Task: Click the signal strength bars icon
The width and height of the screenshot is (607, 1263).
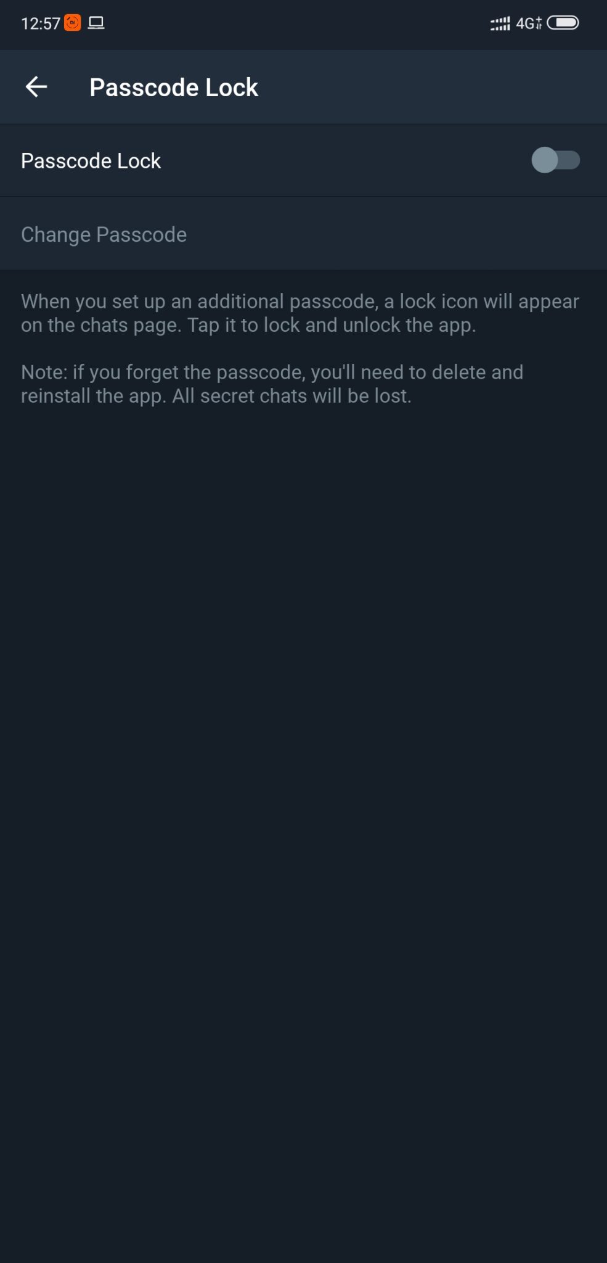Action: pos(500,23)
